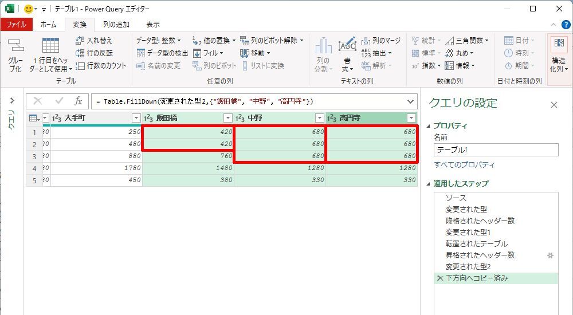This screenshot has height=315, width=573.
Task: Open the ファイル menu tab
Action: (x=16, y=25)
